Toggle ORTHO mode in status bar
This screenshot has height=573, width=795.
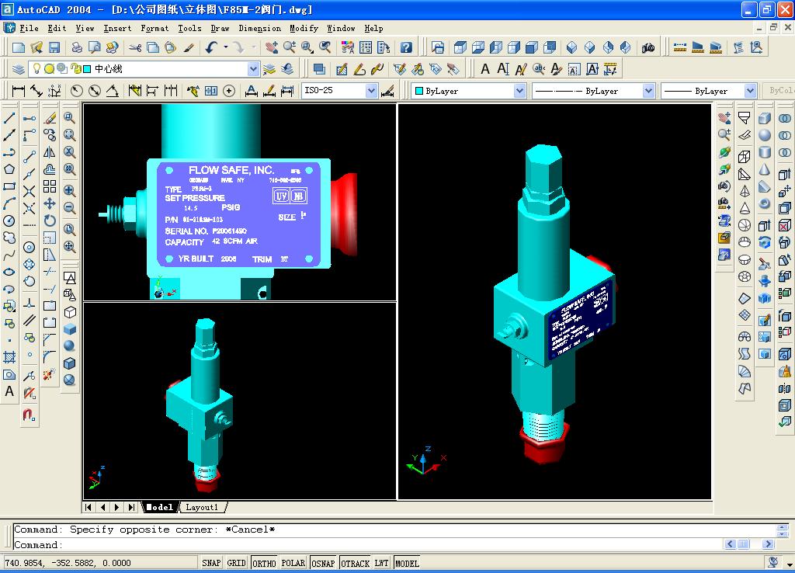pos(264,564)
